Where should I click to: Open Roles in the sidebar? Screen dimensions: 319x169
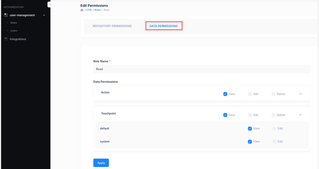(x=14, y=23)
